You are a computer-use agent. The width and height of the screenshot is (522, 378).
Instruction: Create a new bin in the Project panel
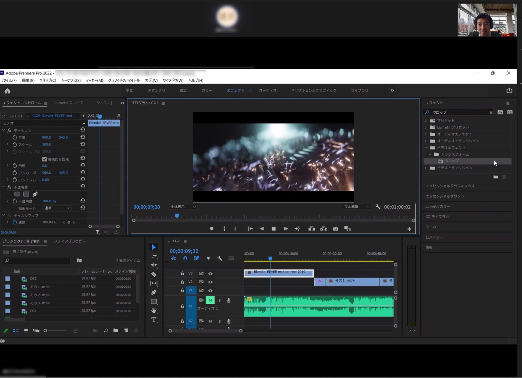(116, 330)
